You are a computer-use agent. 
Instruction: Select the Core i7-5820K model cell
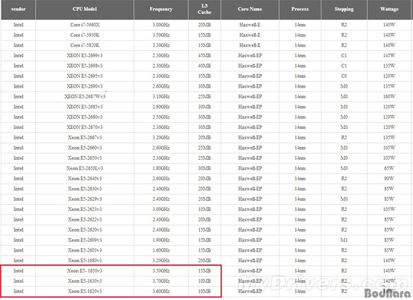[x=85, y=46]
